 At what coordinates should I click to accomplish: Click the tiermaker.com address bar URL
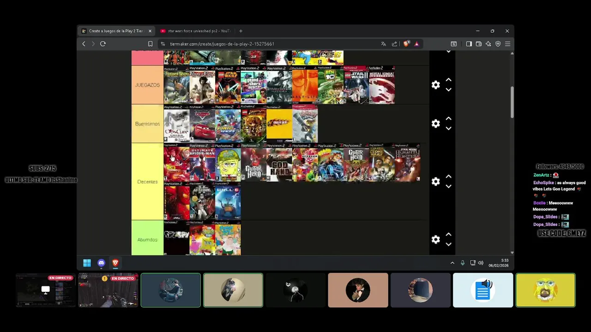pos(222,44)
